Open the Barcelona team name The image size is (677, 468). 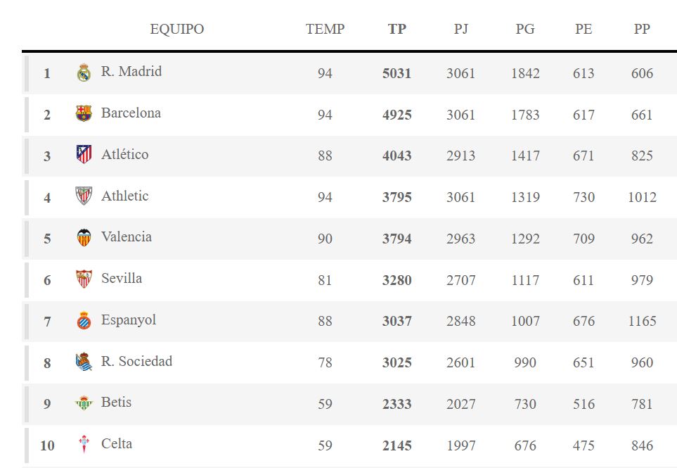(131, 113)
